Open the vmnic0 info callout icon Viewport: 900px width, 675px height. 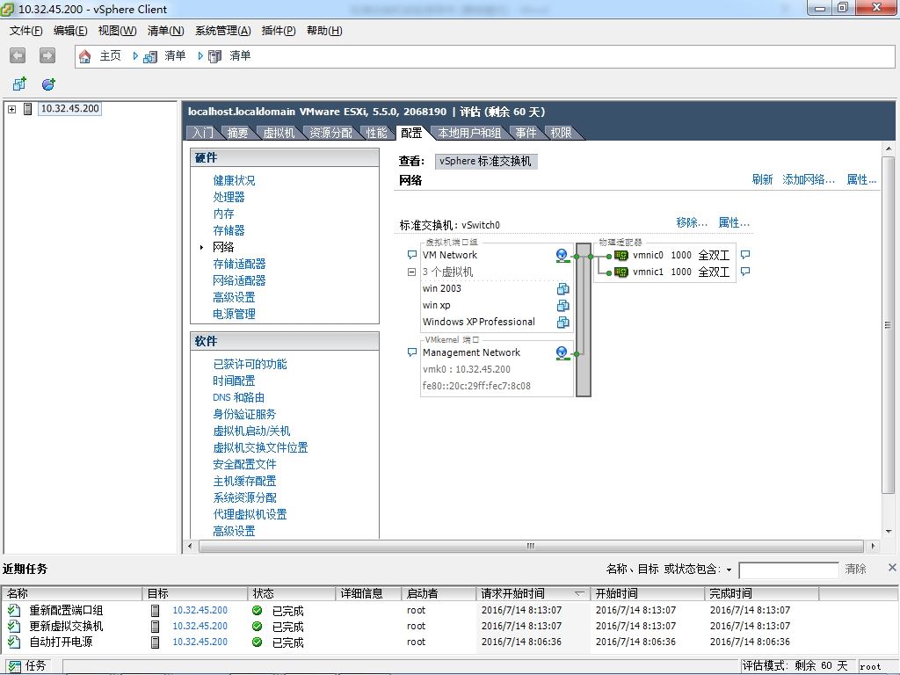(x=745, y=255)
